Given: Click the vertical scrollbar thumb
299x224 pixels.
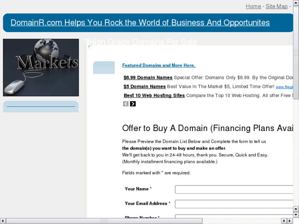Looking at the screenshot, I should pos(296,53).
